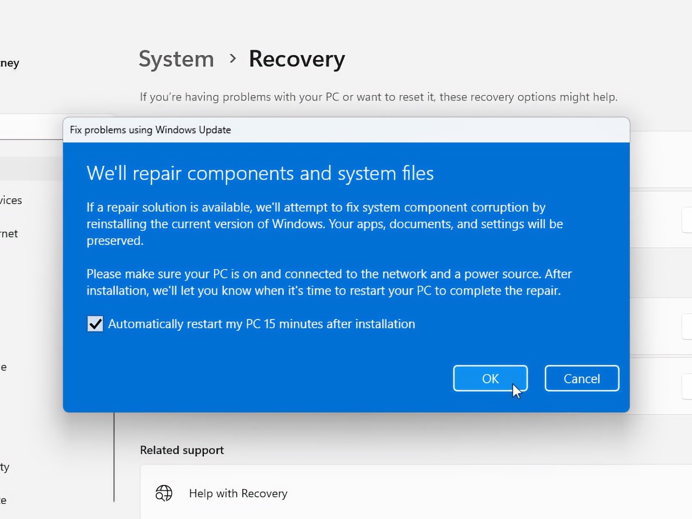Click the globe help icon
This screenshot has height=519, width=692.
click(164, 493)
